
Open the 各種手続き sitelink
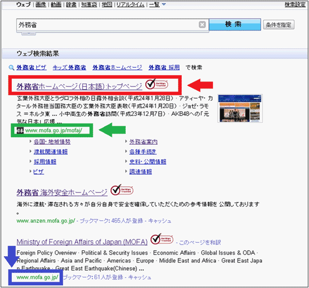(x=143, y=152)
